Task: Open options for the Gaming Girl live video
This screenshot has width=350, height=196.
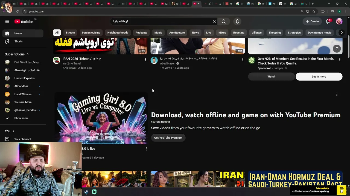Action: click(x=146, y=149)
